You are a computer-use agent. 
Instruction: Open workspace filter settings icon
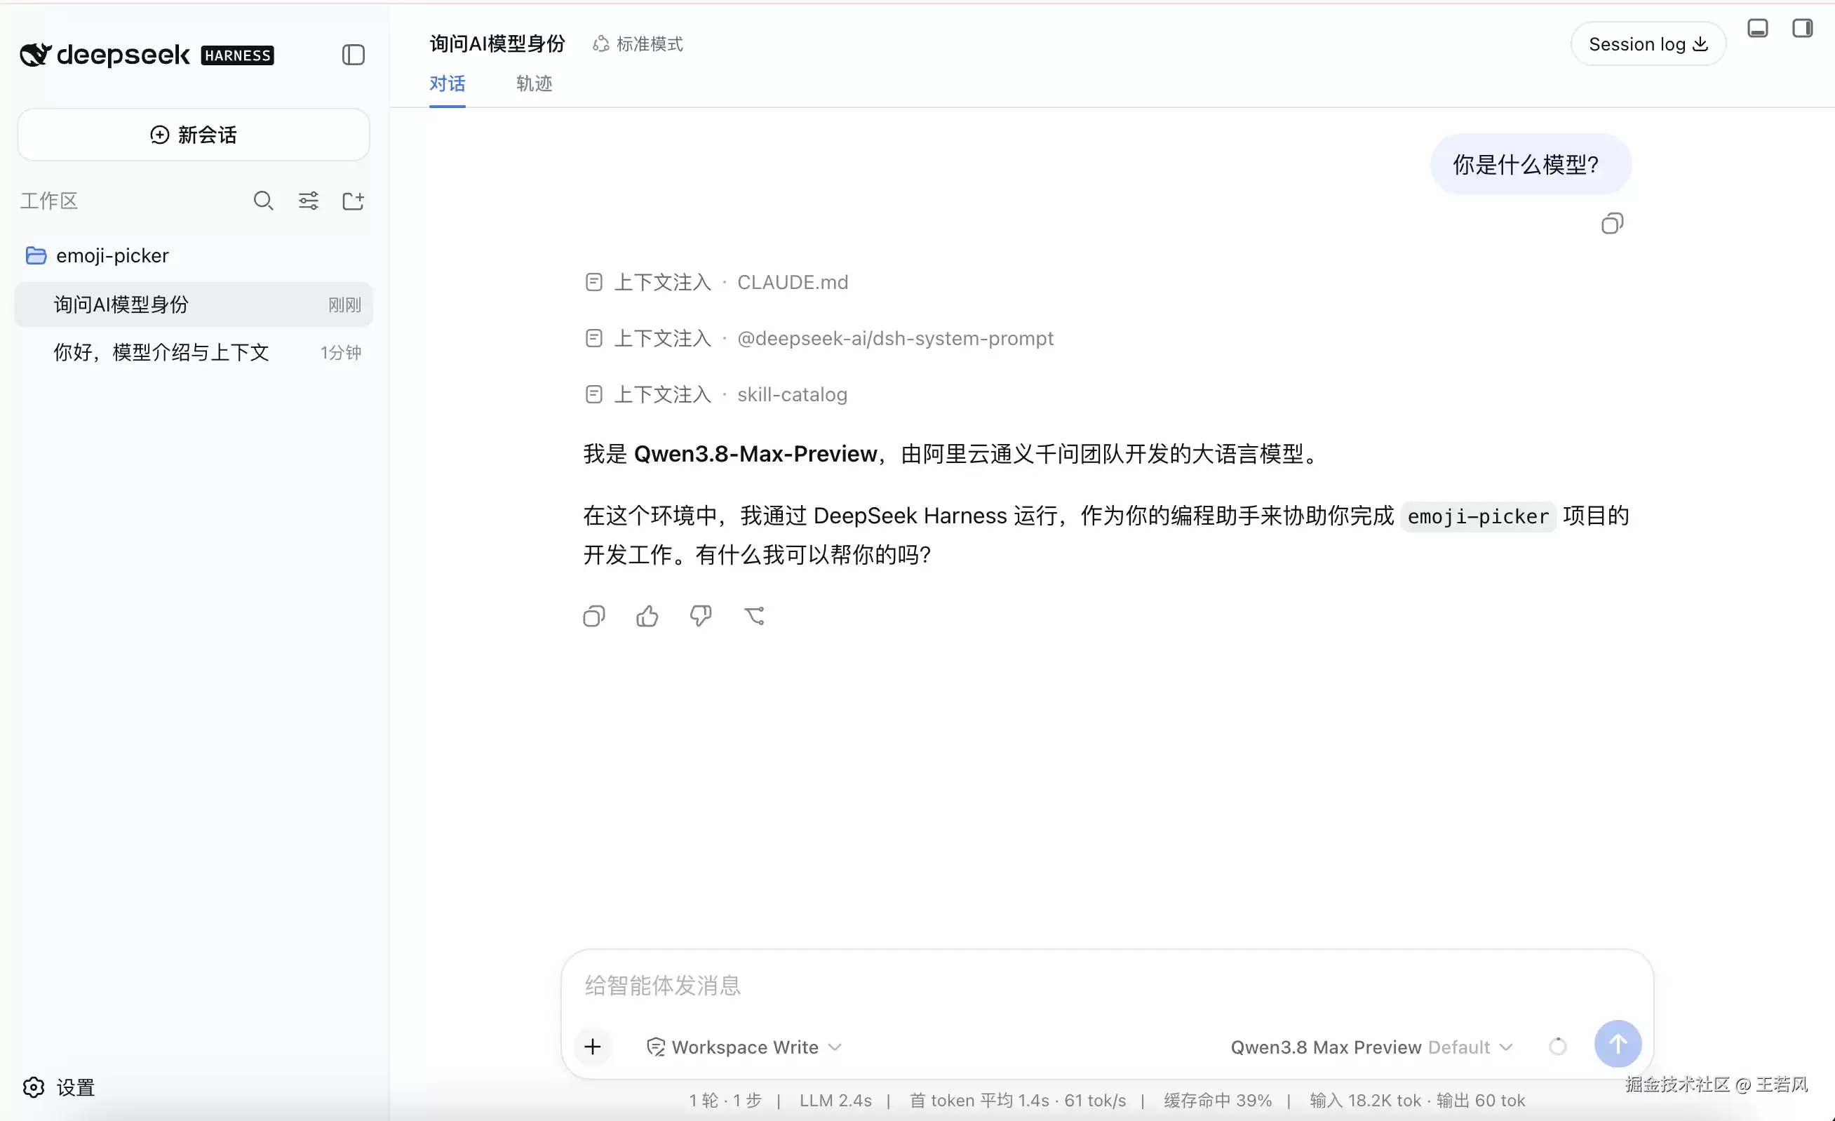click(309, 201)
